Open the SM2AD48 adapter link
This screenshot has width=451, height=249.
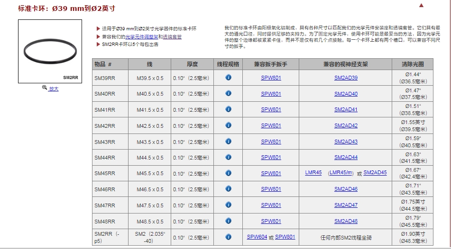coord(346,222)
